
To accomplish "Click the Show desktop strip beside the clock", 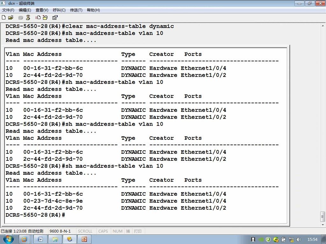I will coord(324,240).
